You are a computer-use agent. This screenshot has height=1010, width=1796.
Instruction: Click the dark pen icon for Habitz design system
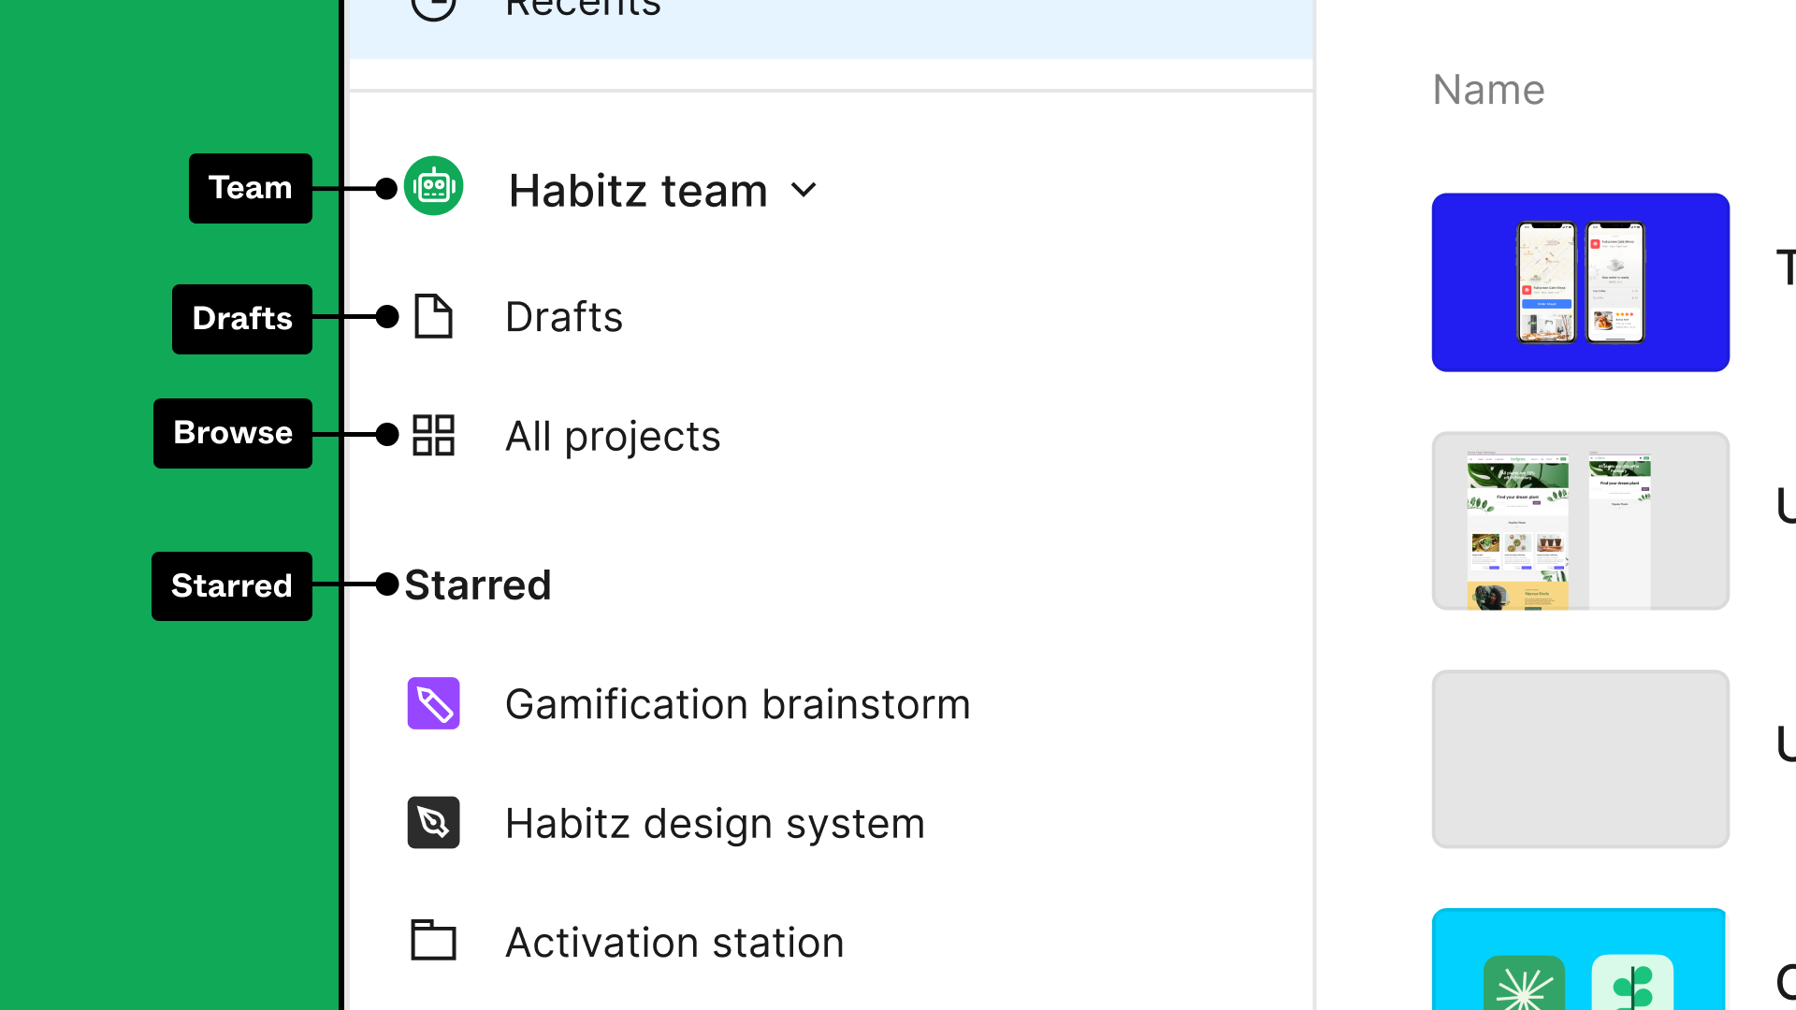pyautogui.click(x=433, y=823)
